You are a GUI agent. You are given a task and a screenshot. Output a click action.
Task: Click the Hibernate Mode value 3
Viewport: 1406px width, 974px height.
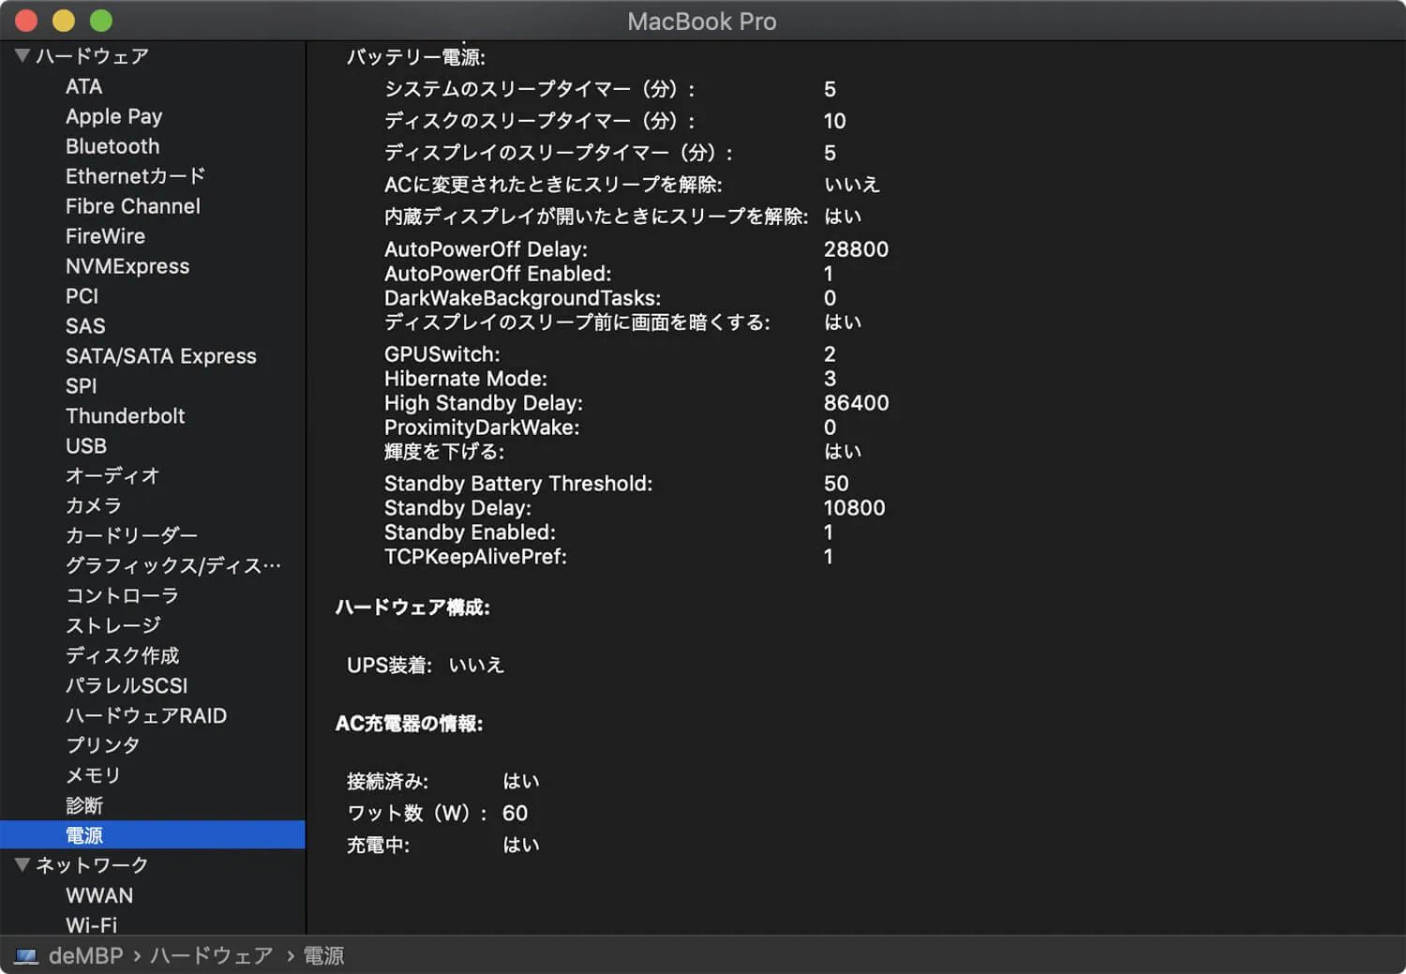click(x=830, y=379)
